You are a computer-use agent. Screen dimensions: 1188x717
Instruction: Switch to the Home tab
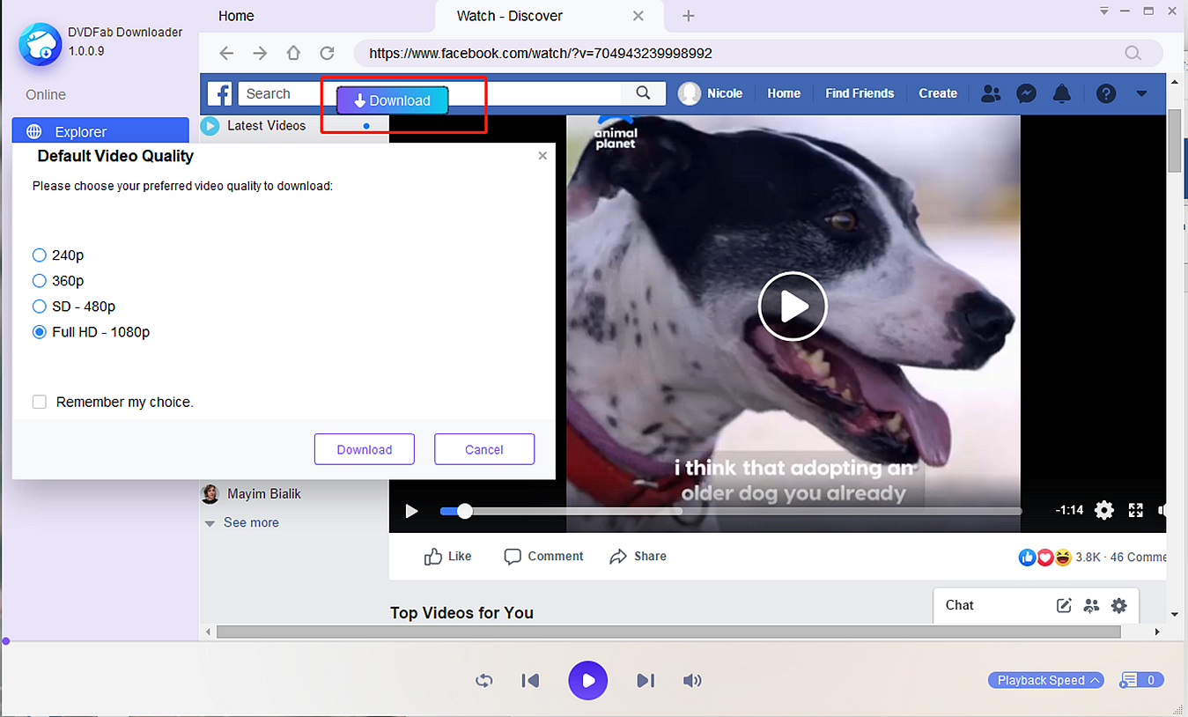236,16
